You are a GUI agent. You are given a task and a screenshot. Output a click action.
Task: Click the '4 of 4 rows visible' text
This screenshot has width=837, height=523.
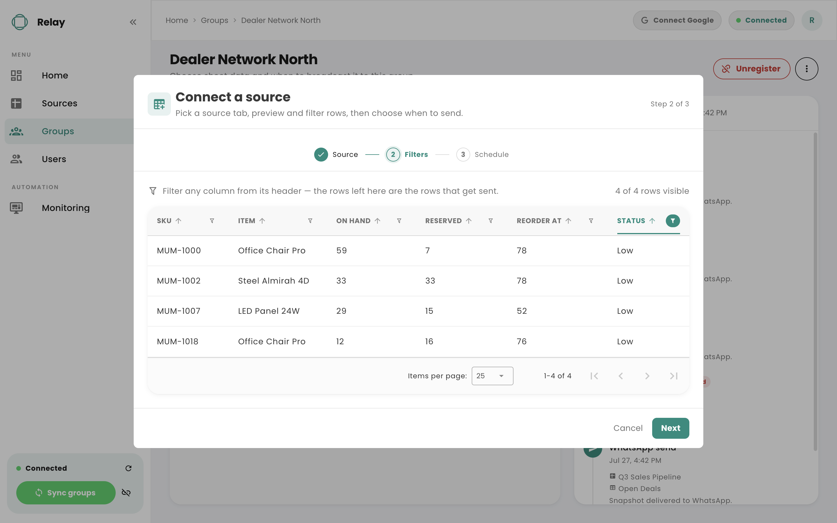(652, 191)
